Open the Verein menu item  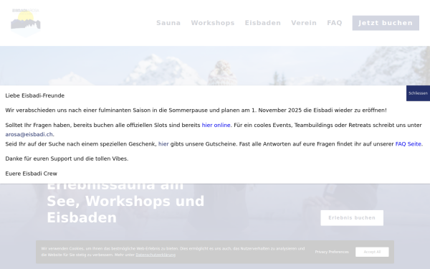pyautogui.click(x=304, y=23)
